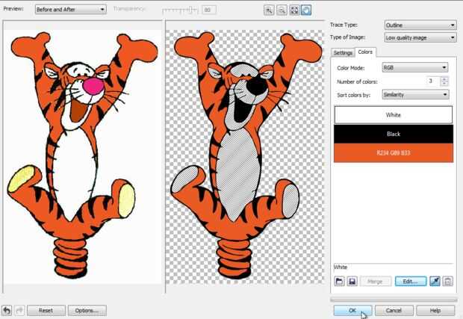Click the Help button
The height and width of the screenshot is (319, 463).
[435, 311]
